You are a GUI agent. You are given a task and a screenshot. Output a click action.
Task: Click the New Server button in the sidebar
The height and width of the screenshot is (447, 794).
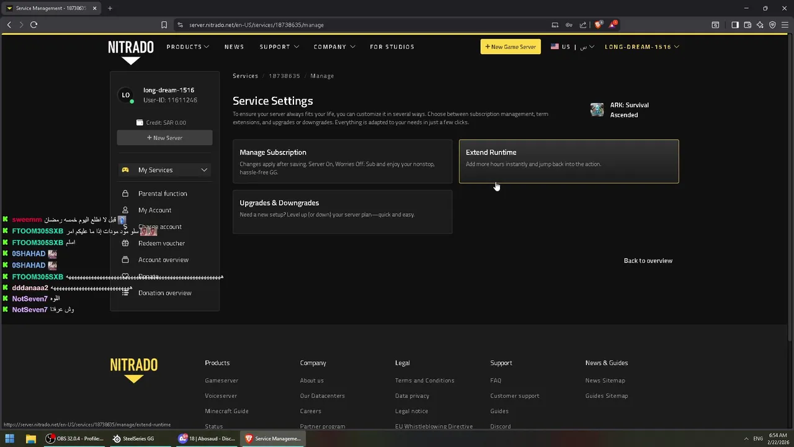pos(164,138)
